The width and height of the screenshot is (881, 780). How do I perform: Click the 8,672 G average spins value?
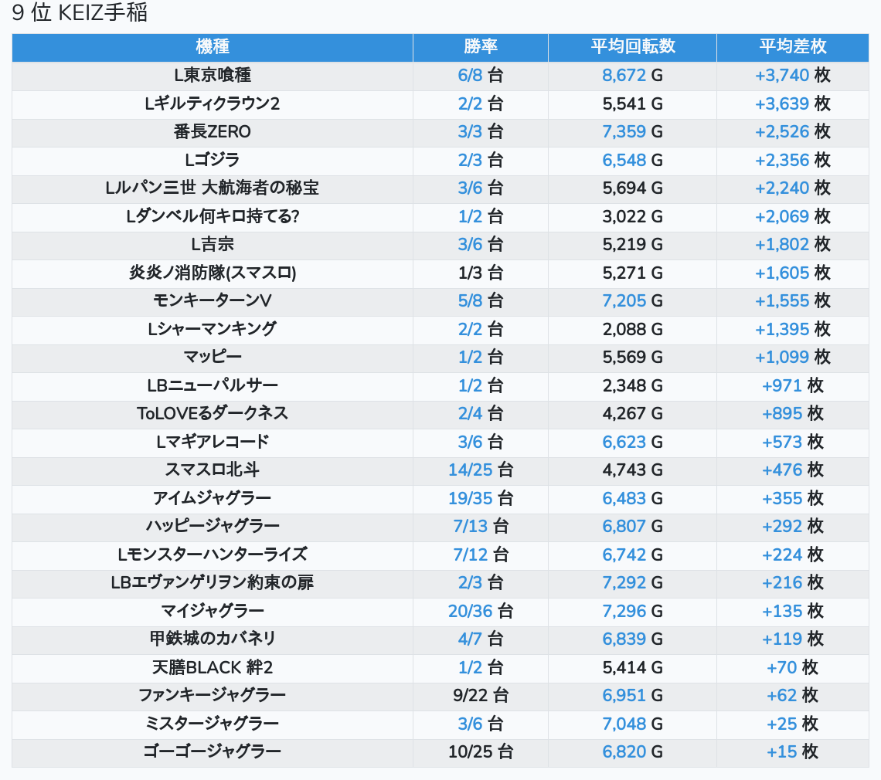pyautogui.click(x=633, y=75)
